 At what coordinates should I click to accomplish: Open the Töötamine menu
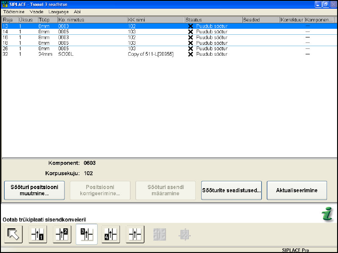click(14, 11)
